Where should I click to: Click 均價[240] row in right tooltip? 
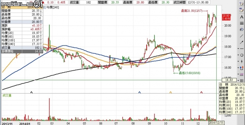(232, 112)
